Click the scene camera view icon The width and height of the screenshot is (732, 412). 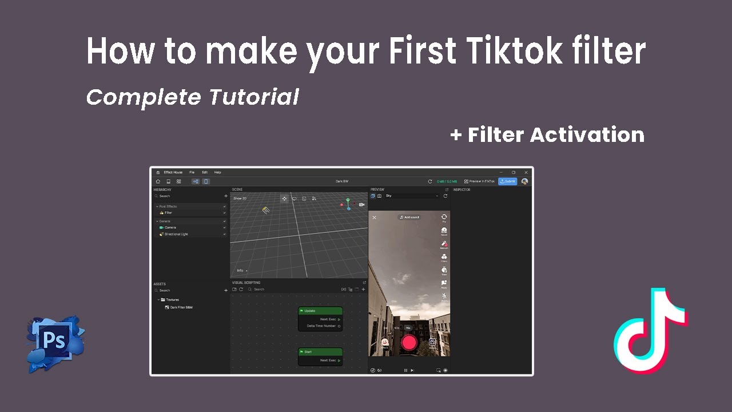click(361, 205)
